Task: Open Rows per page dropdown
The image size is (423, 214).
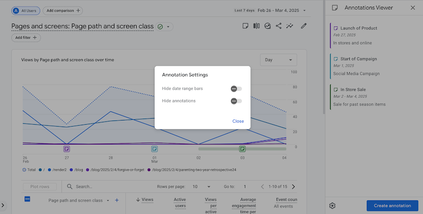Action: pos(201,187)
